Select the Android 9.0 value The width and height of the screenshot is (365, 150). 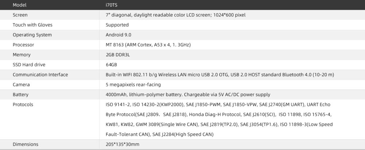tap(118, 35)
